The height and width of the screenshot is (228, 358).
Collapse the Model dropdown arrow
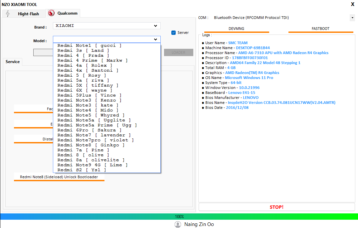(x=155, y=39)
